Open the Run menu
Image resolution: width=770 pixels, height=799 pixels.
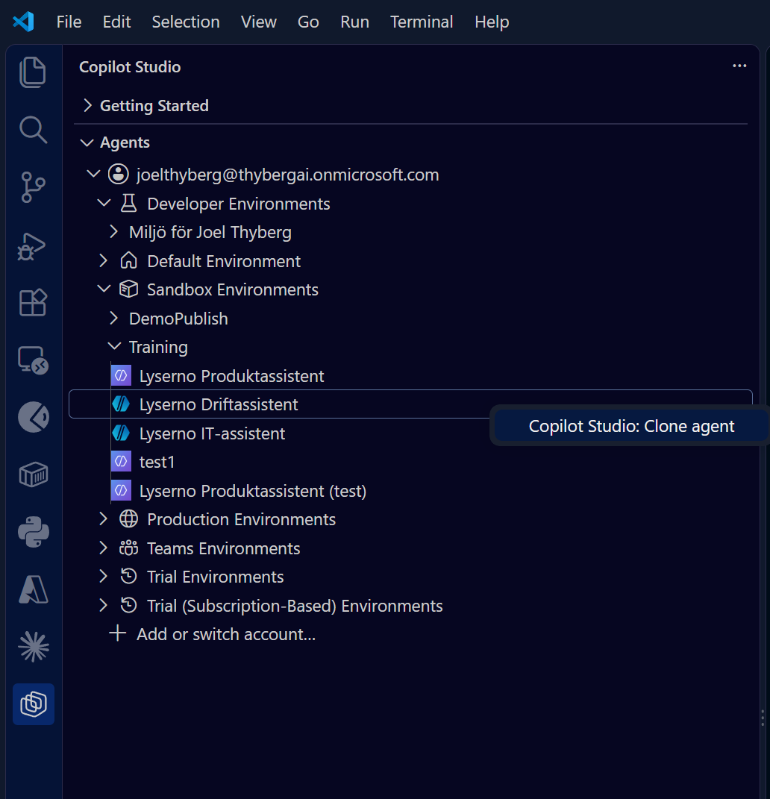point(354,22)
